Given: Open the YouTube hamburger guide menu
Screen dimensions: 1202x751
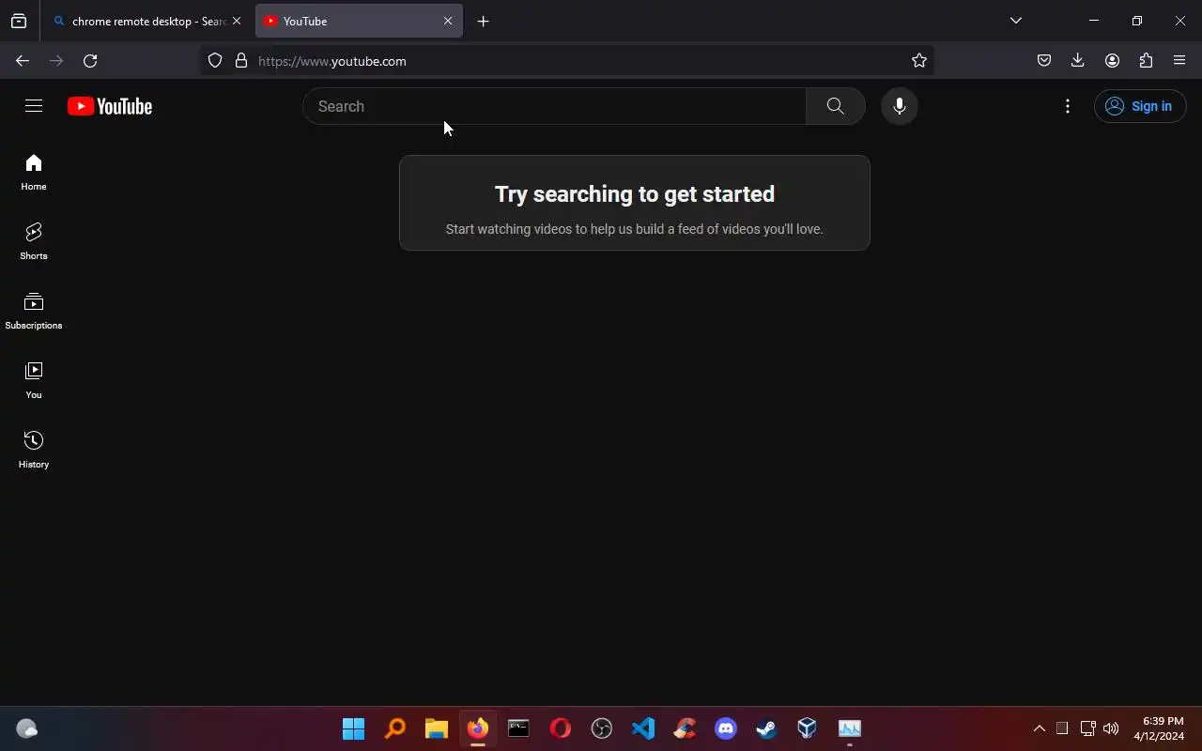Looking at the screenshot, I should click(34, 106).
